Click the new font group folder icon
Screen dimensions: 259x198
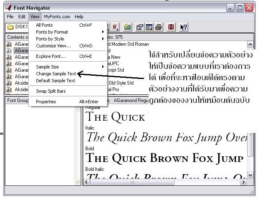[127, 27]
